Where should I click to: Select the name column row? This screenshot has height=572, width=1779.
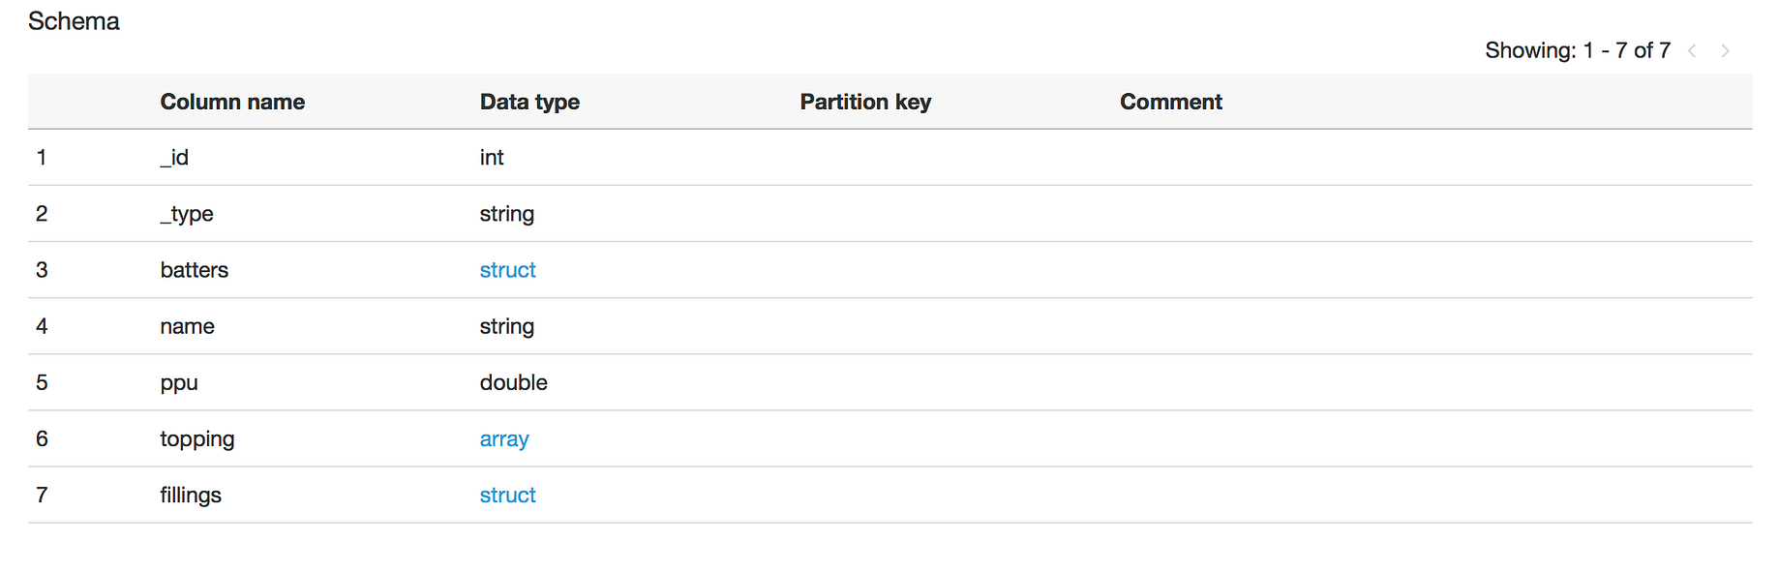889,326
